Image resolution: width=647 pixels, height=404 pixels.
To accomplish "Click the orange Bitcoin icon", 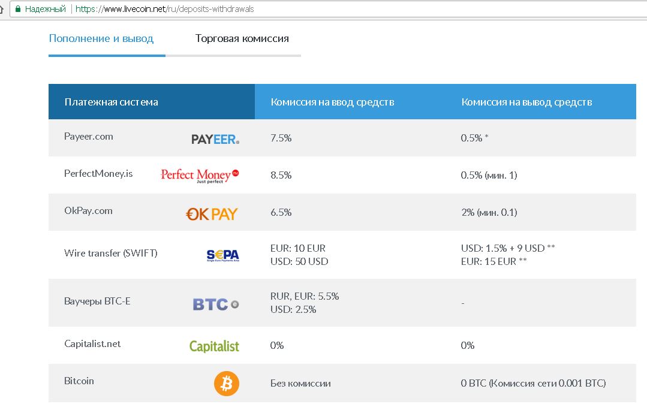I will (227, 383).
